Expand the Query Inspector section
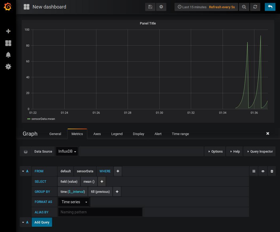 tap(259, 151)
